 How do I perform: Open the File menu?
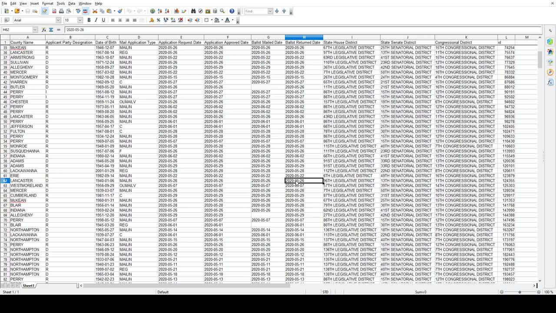pos(4,3)
